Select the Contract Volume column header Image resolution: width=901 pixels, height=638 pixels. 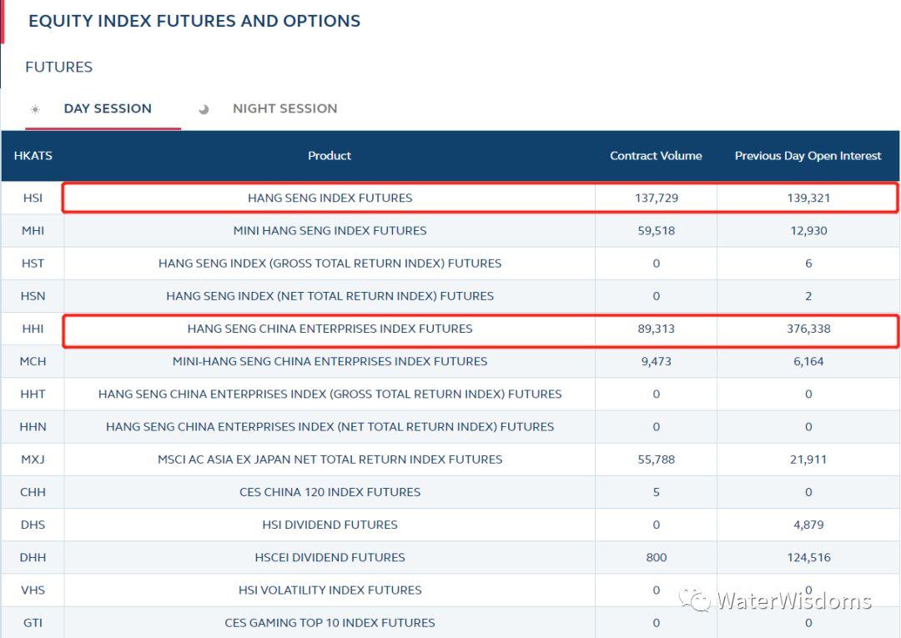(656, 156)
